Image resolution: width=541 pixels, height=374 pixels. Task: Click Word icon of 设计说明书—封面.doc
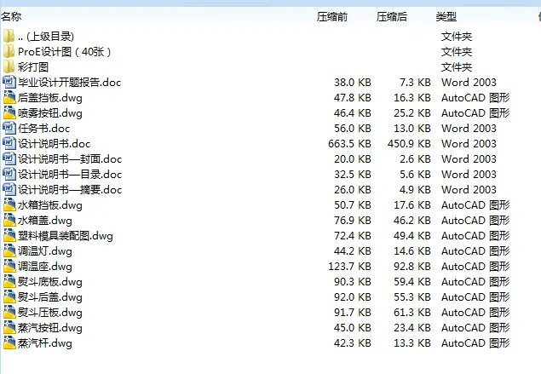[x=9, y=158]
